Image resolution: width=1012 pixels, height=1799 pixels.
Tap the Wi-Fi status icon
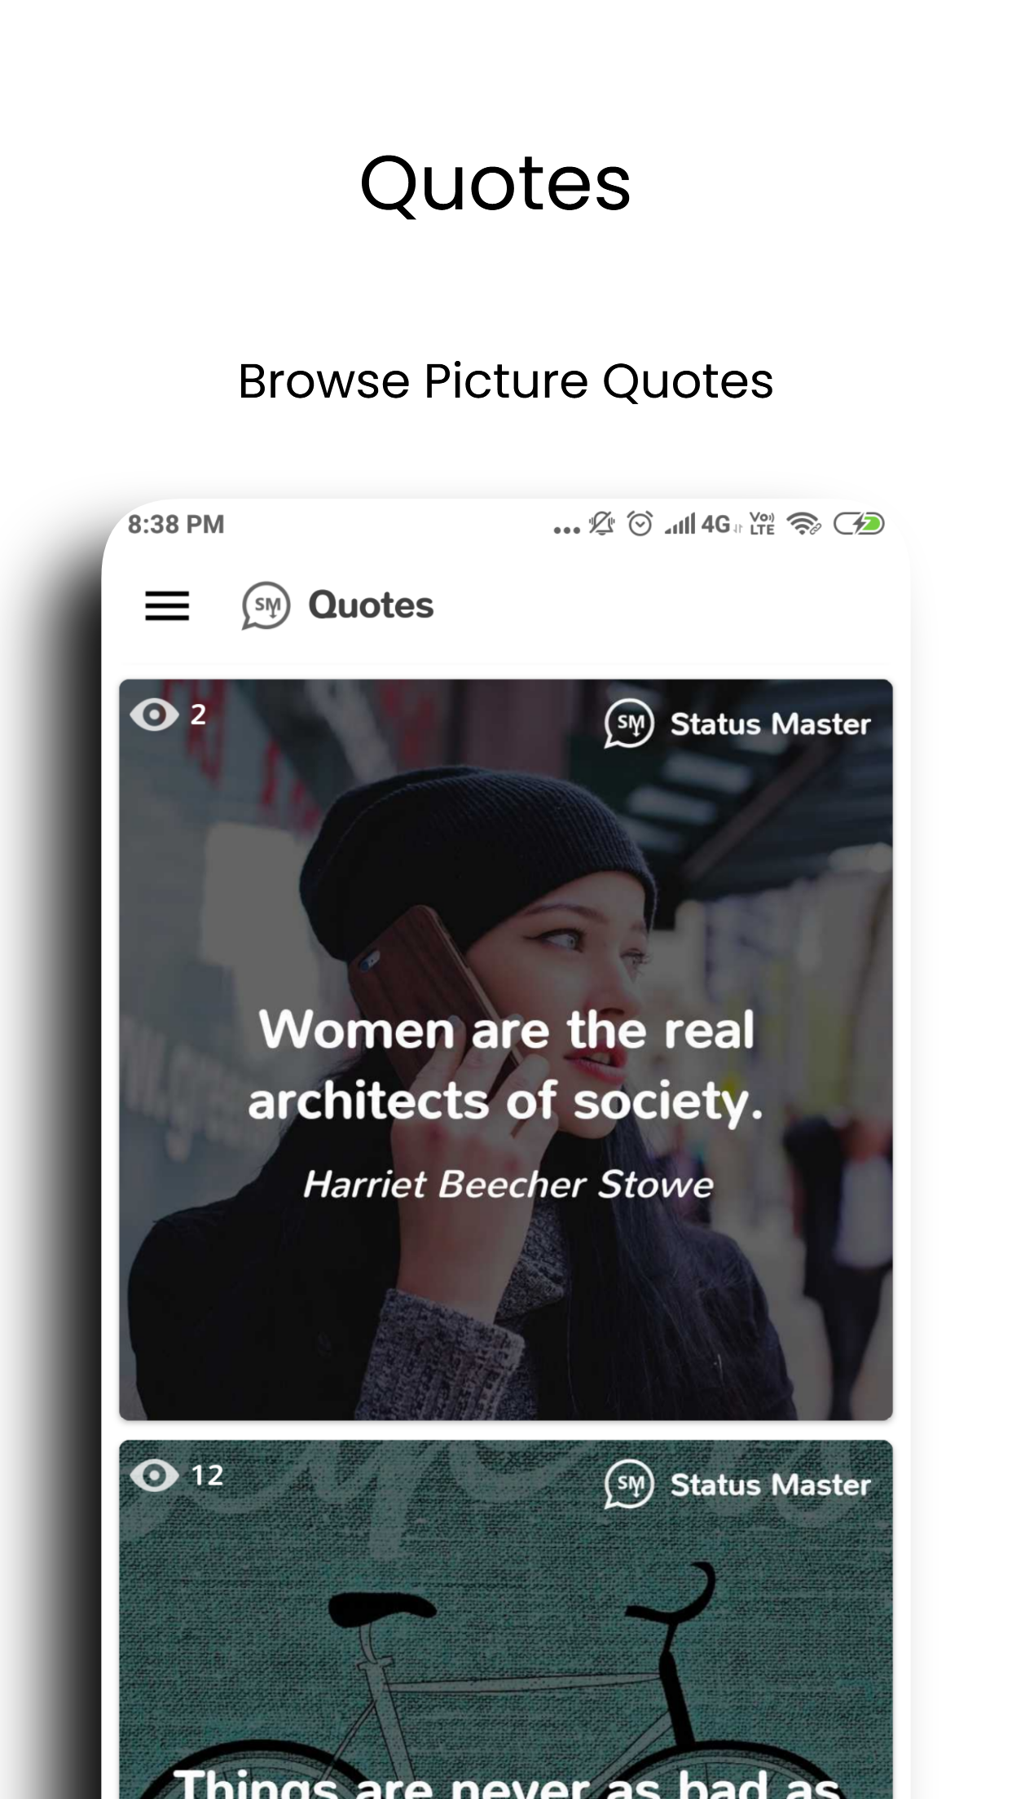[x=803, y=524]
